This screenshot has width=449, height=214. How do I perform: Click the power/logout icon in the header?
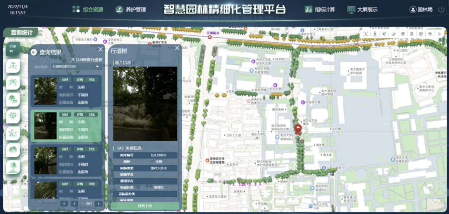pyautogui.click(x=441, y=10)
